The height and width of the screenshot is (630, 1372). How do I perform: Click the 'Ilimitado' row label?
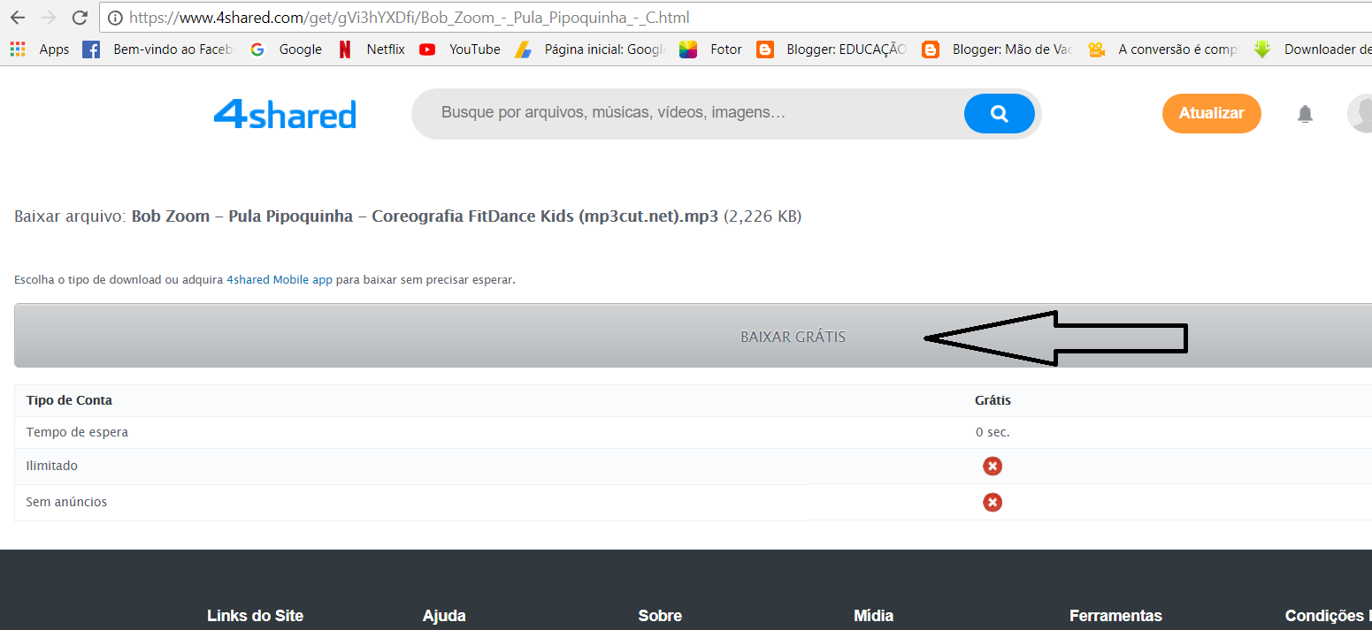pyautogui.click(x=52, y=466)
